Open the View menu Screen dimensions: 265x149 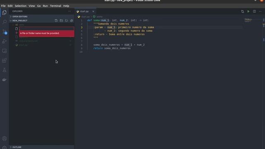point(31,6)
